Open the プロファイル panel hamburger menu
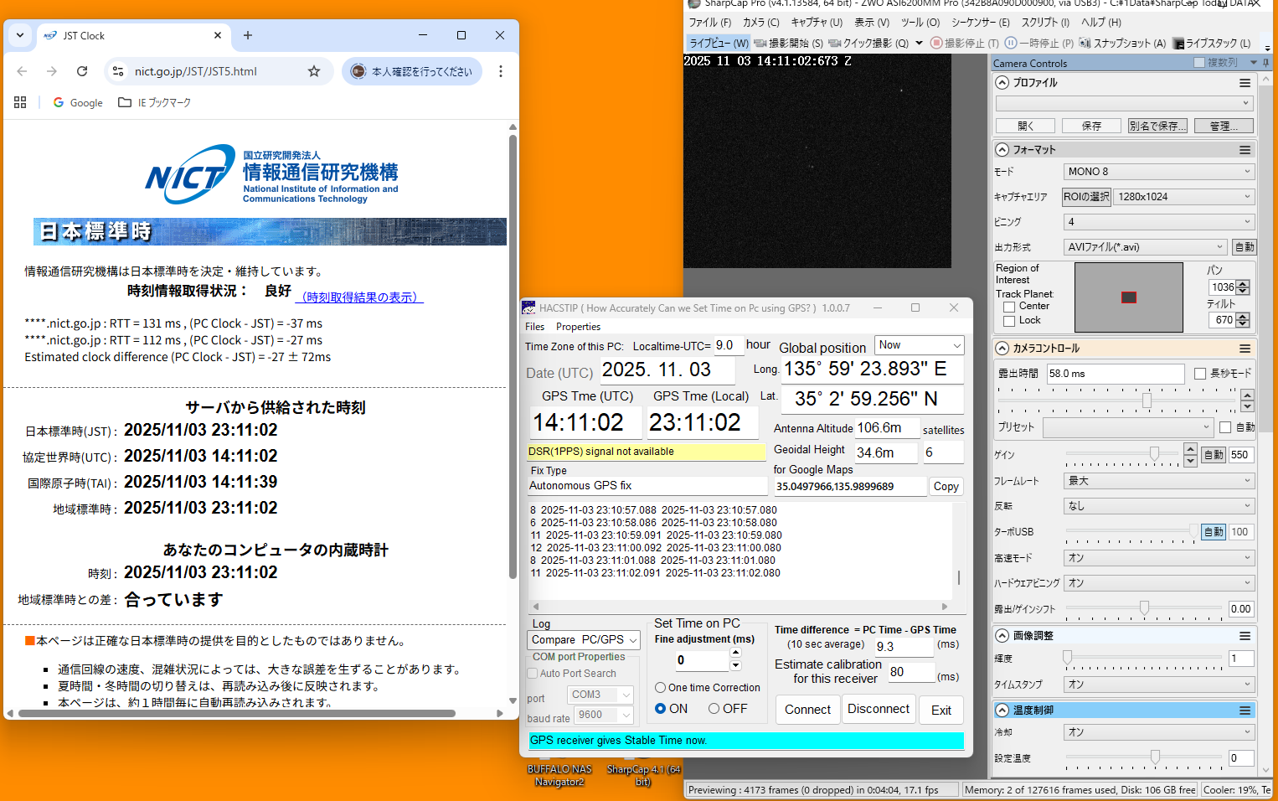This screenshot has height=801, width=1278. tap(1245, 83)
